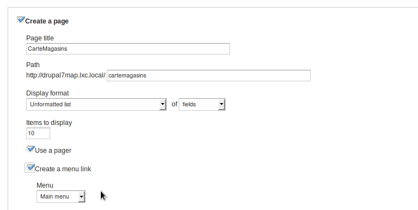Click the Create a page label text

(x=47, y=21)
